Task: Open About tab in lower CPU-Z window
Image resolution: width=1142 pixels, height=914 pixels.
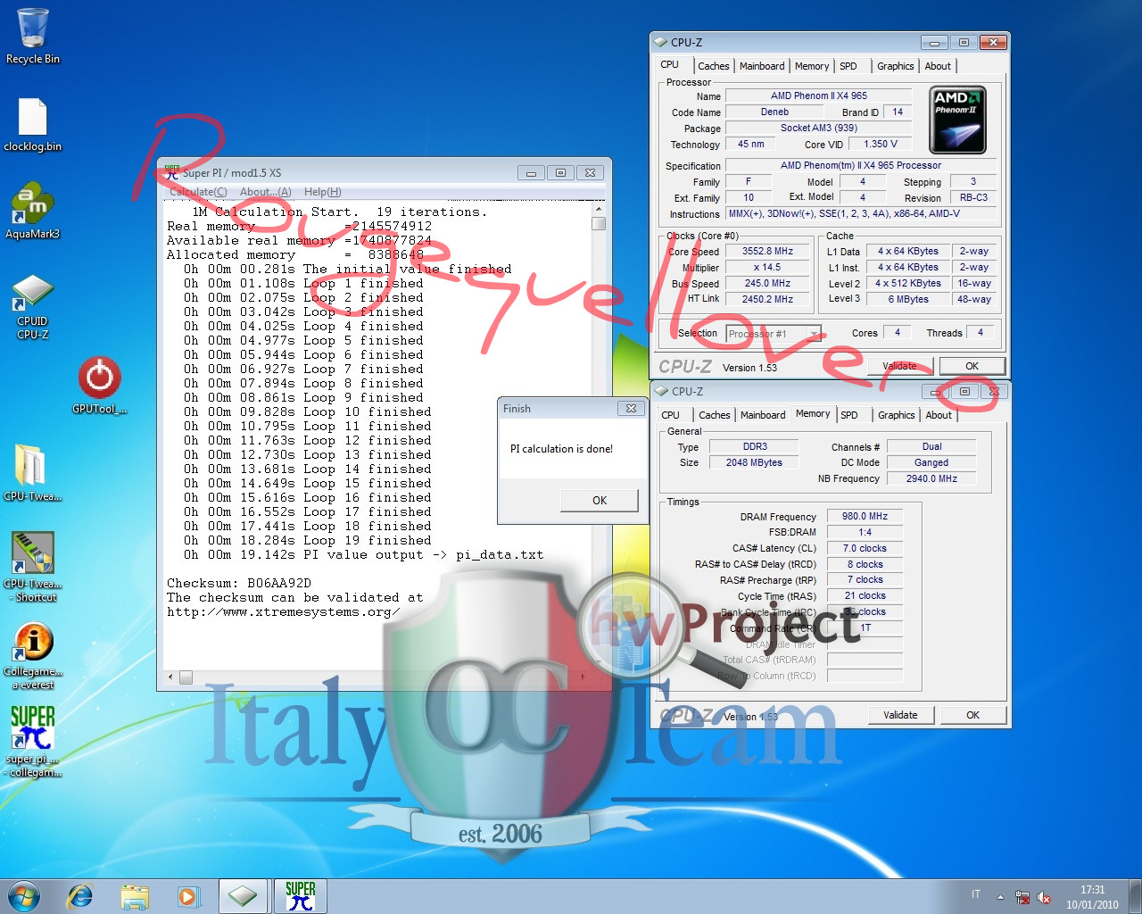Action: point(939,415)
